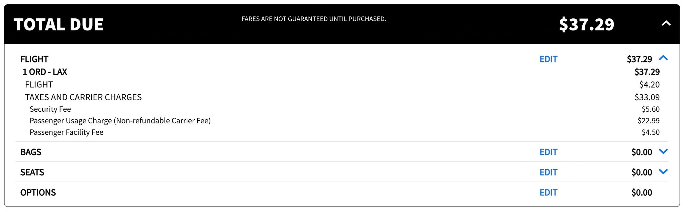Edit the SEATS selection
685x211 pixels.
click(x=548, y=172)
